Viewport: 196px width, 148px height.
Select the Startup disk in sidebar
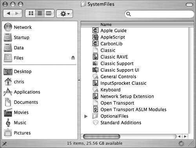pyautogui.click(x=16, y=37)
